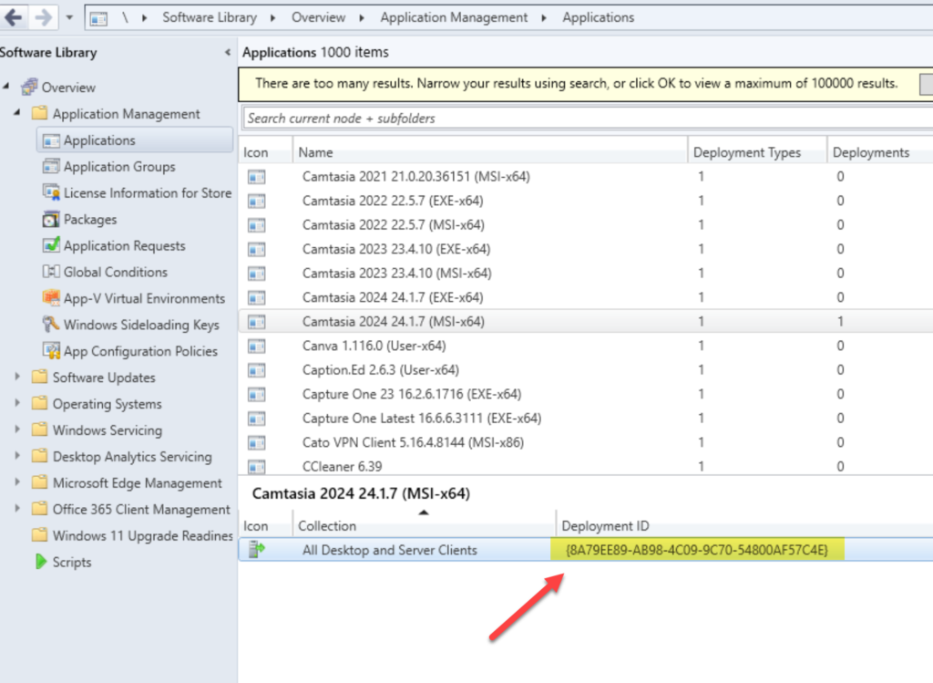Image resolution: width=933 pixels, height=683 pixels.
Task: Click the green Scripts icon
Action: coord(40,562)
